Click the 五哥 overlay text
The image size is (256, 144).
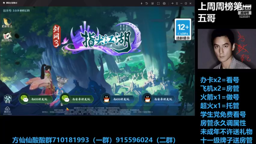[x=206, y=18]
